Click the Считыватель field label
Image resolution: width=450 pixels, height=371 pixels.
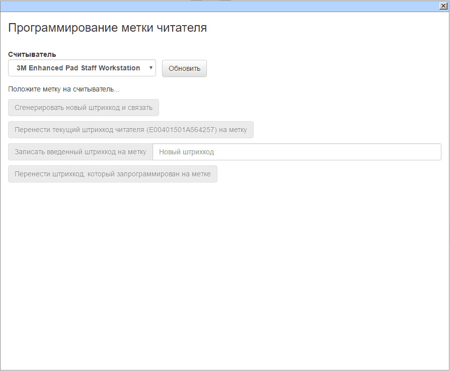[x=32, y=54]
